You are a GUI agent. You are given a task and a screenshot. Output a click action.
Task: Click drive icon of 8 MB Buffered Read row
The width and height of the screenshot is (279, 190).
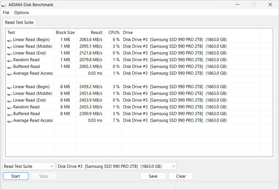[10, 114]
